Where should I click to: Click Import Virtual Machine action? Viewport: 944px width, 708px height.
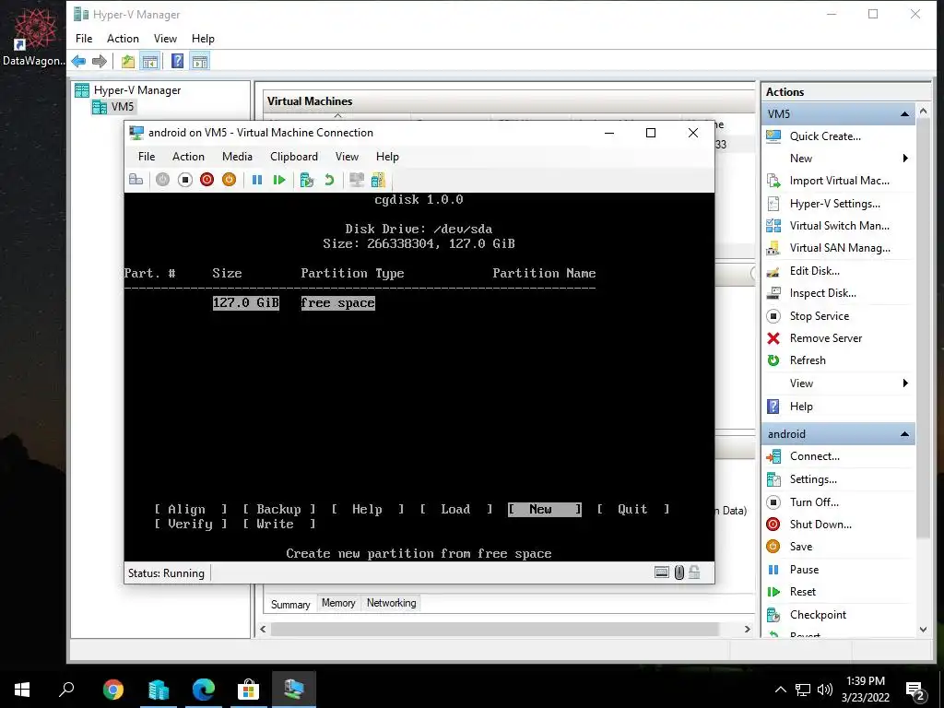click(840, 181)
